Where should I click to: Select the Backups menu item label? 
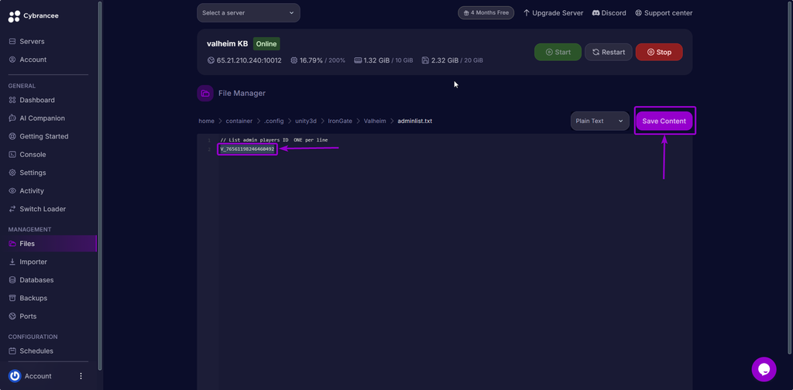point(33,298)
